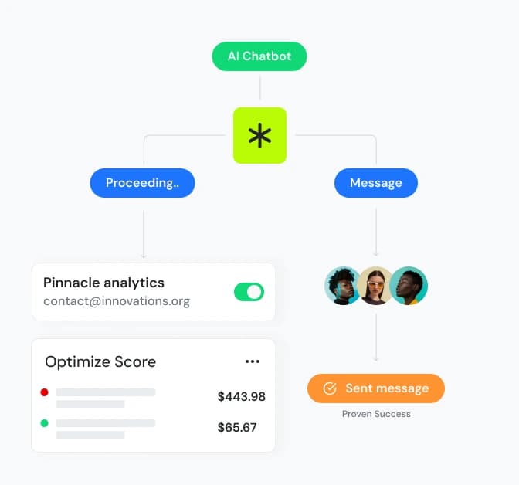This screenshot has width=519, height=485.
Task: Click the Message blue button
Action: (x=376, y=183)
